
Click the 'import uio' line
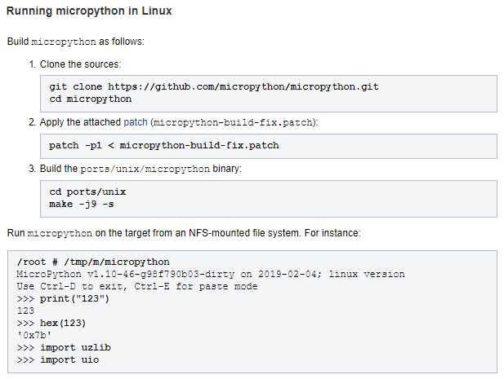point(58,359)
